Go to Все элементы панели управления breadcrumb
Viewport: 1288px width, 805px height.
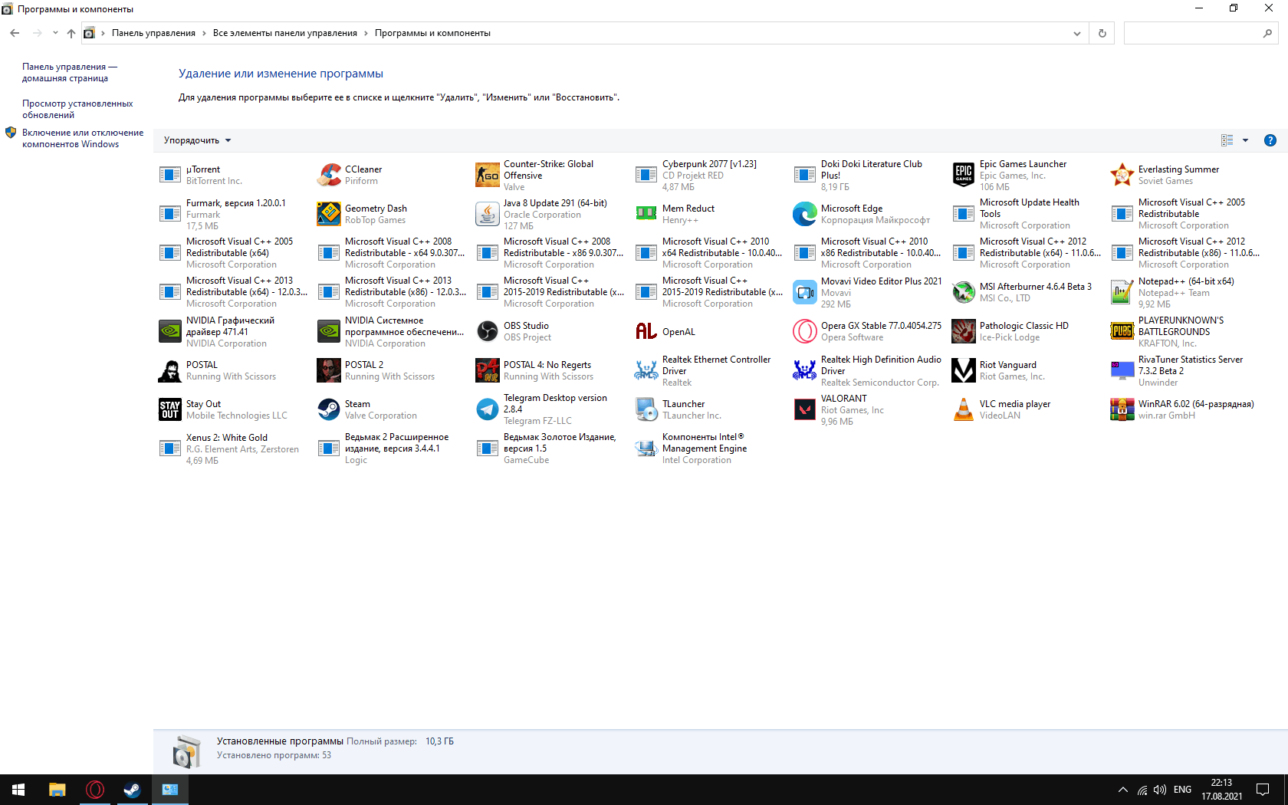(285, 33)
